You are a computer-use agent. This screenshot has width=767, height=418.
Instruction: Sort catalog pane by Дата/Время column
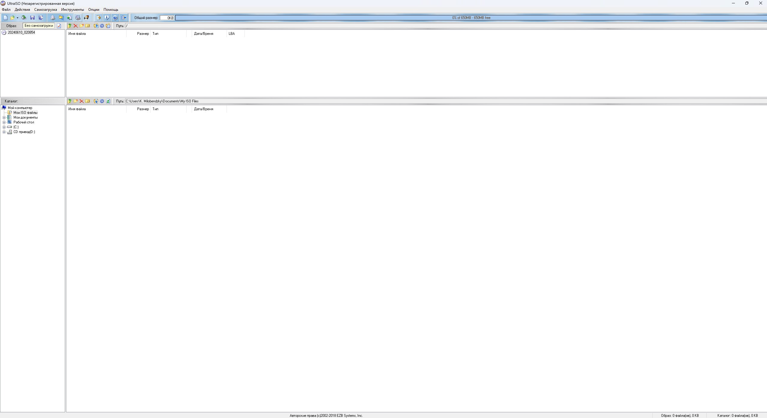(209, 109)
